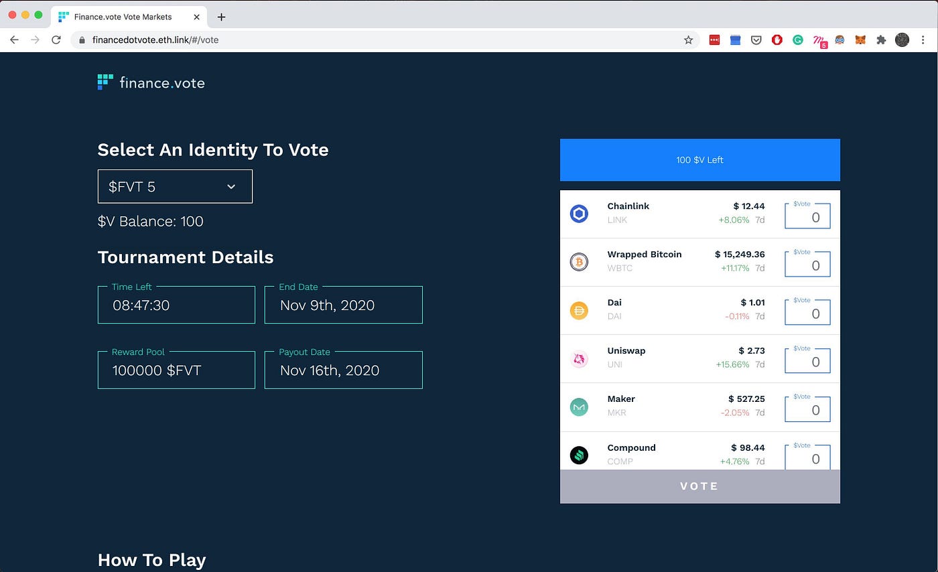Click the Uniswap $Vote input field
Viewport: 938px width, 572px height.
point(807,360)
